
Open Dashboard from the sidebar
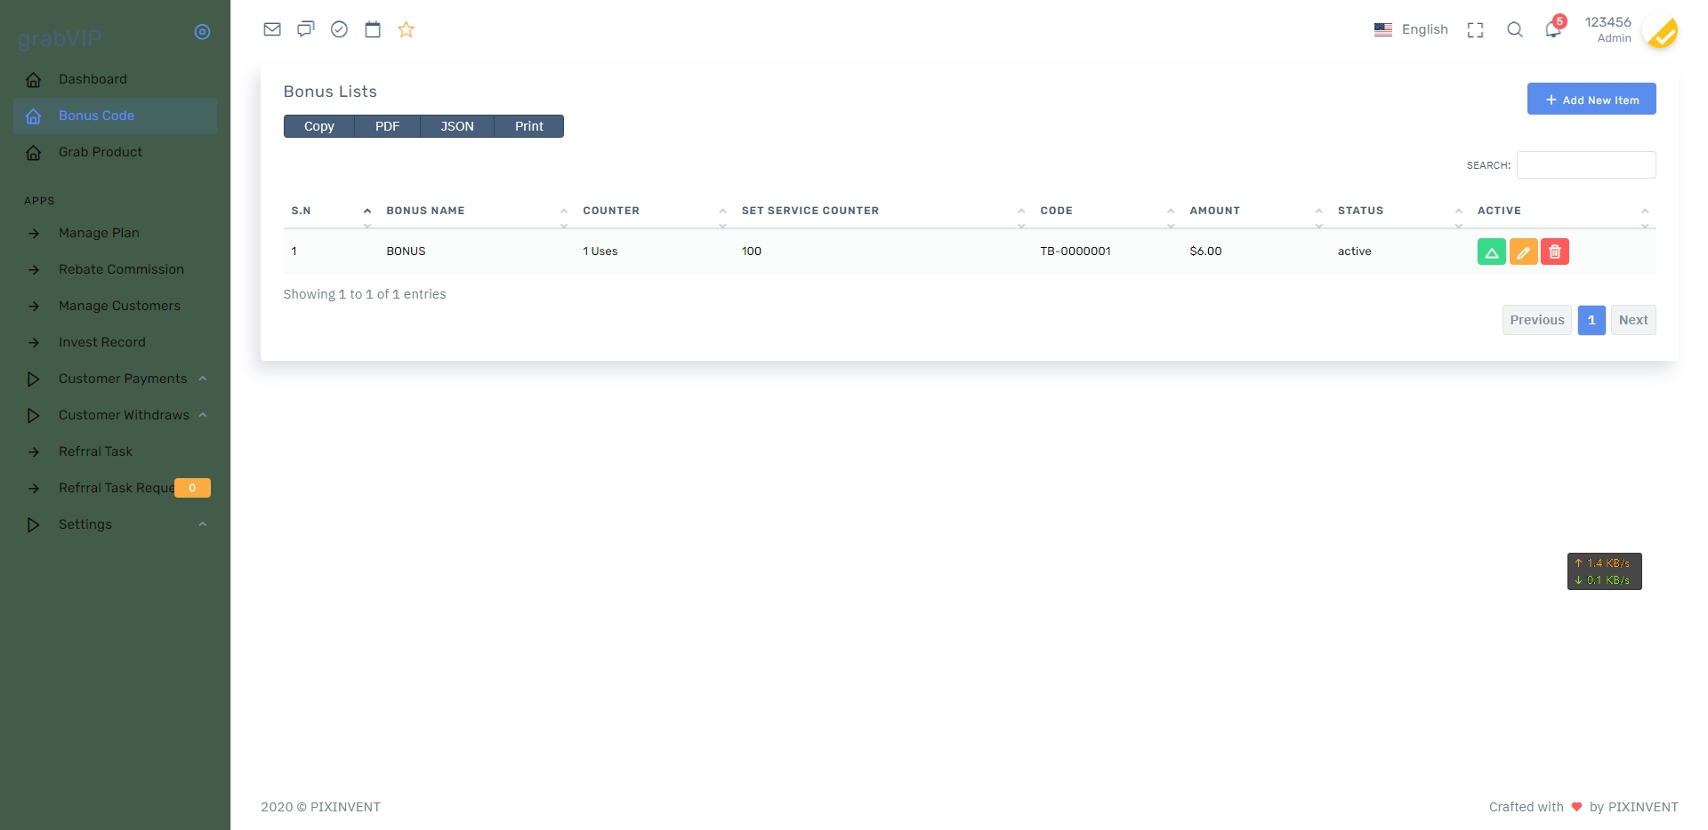coord(93,79)
